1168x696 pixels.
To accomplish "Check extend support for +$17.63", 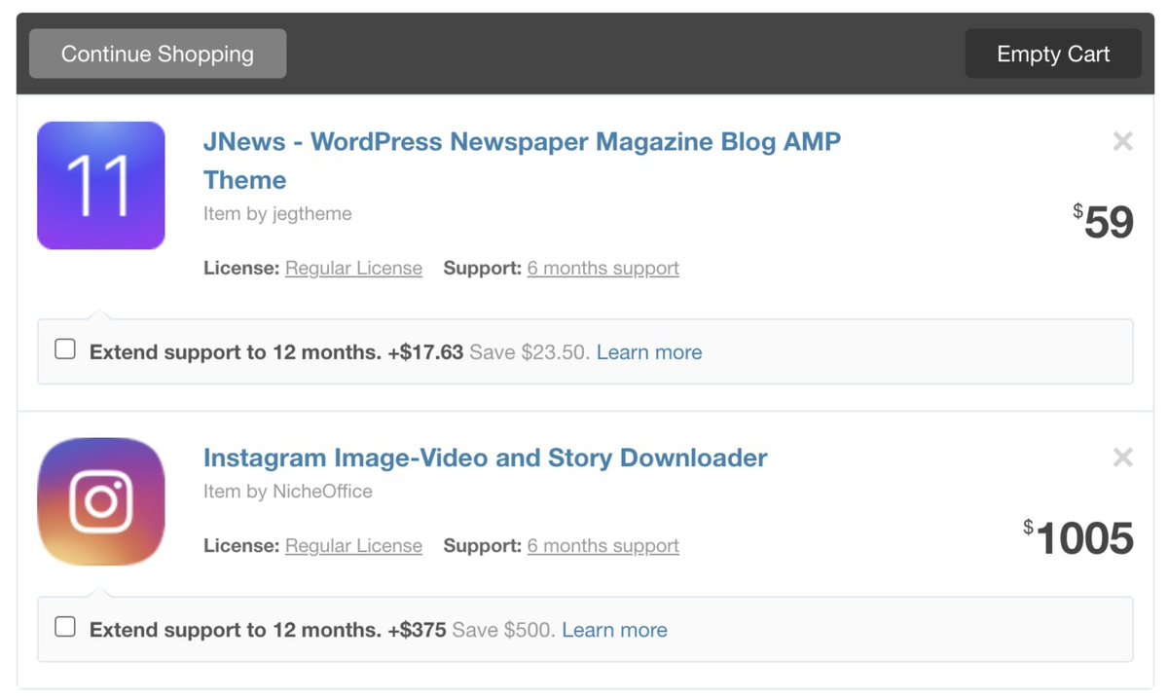I will (65, 349).
